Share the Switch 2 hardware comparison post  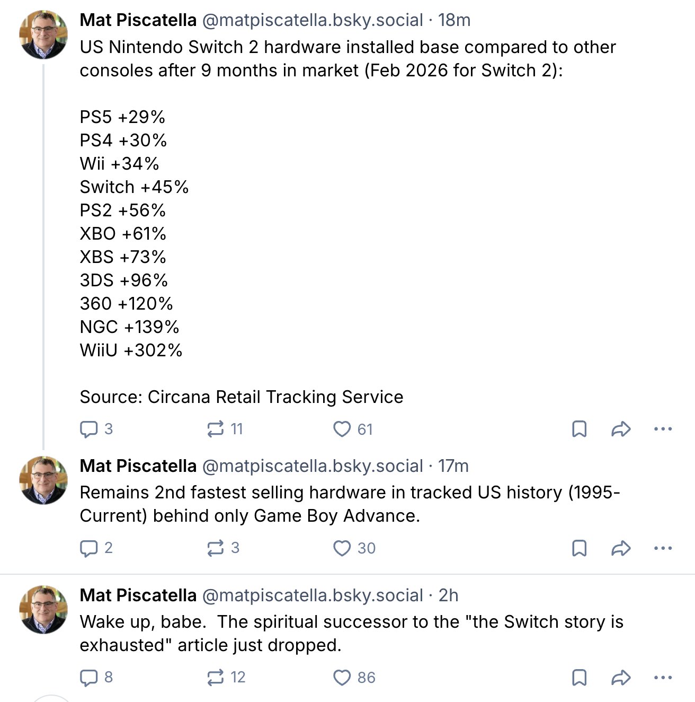[621, 429]
